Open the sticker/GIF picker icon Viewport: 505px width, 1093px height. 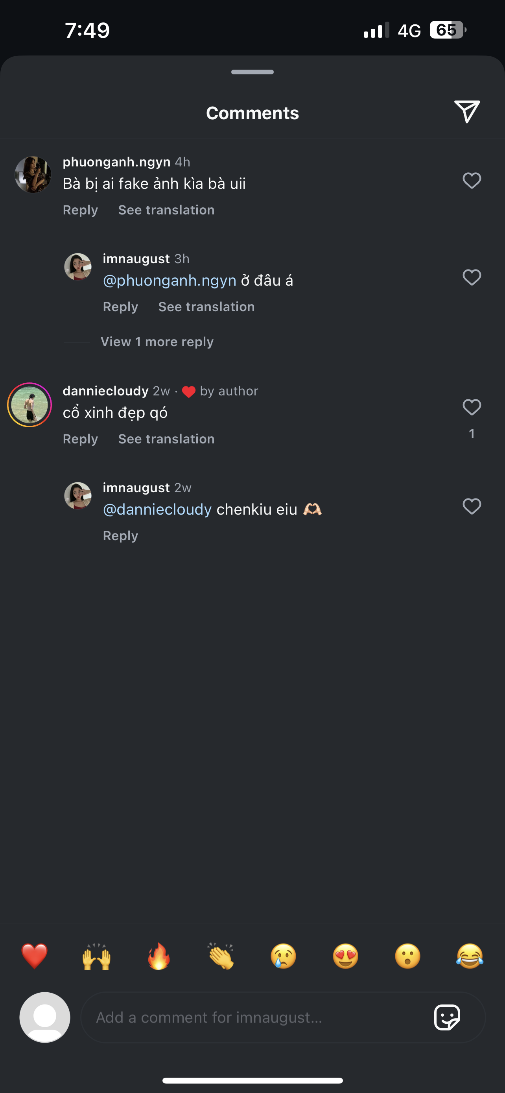coord(447,1017)
